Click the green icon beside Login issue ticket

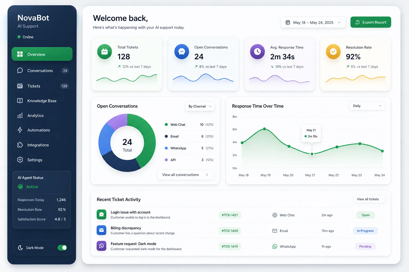tap(101, 215)
